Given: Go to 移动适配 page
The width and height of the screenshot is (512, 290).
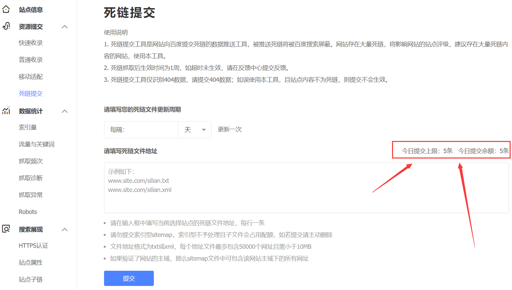Looking at the screenshot, I should 31,77.
